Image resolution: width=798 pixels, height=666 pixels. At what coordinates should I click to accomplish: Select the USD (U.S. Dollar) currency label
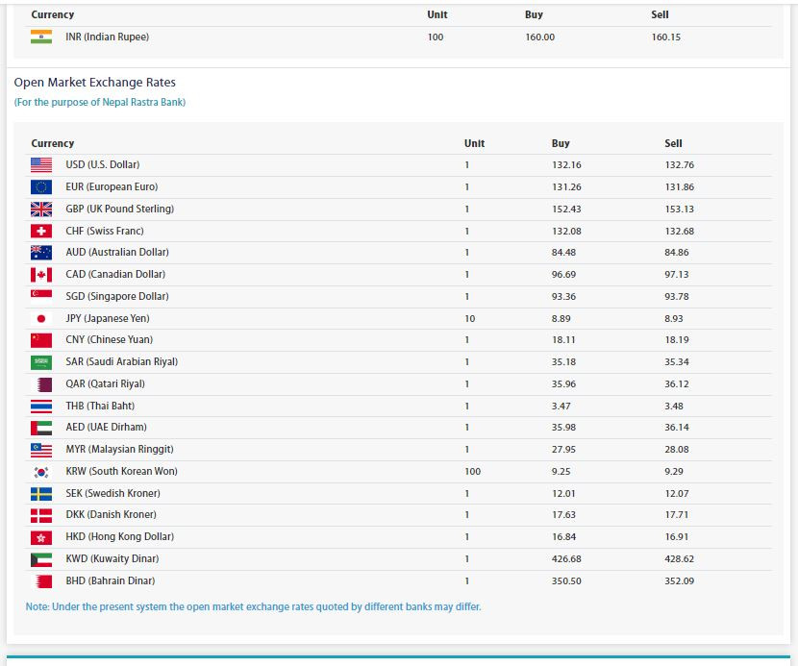coord(102,165)
